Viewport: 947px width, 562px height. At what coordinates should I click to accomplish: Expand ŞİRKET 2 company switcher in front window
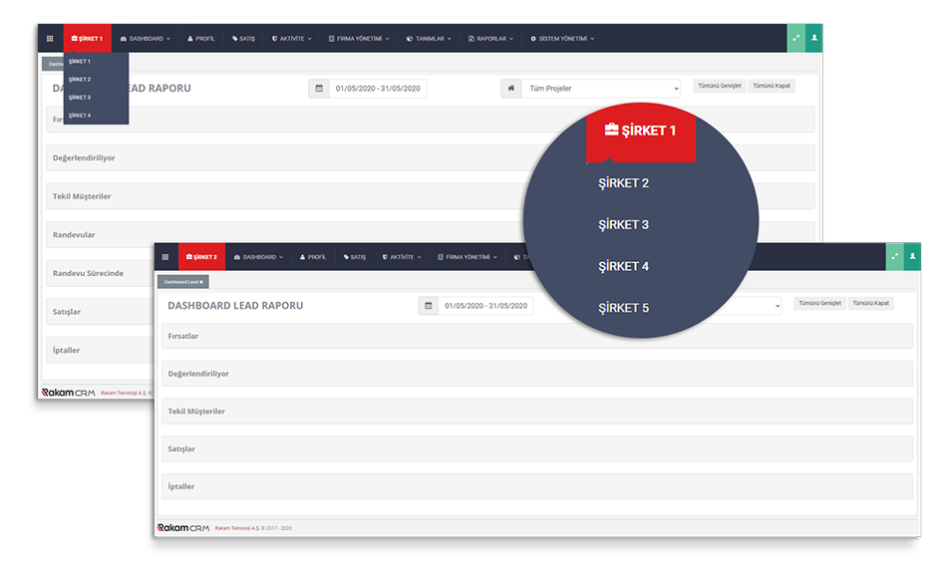click(x=201, y=257)
